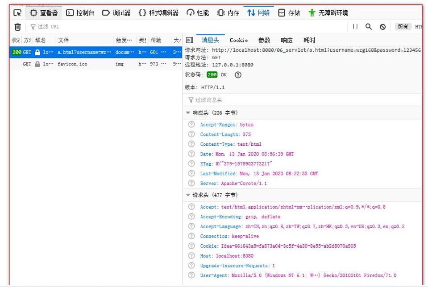The image size is (428, 287).
Task: Click lock icon on a.html row
Action: point(37,52)
